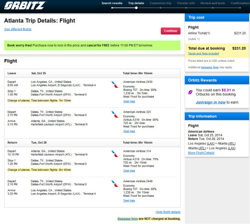This screenshot has height=224, width=250.
Task: Open baggage fees link in Trip cost
Action: 210,67
